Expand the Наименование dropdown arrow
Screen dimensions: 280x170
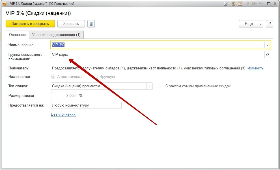tap(267, 45)
